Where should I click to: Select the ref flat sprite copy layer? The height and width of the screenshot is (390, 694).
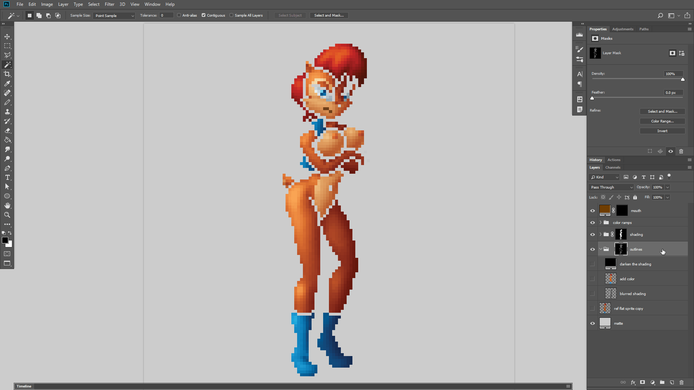pyautogui.click(x=629, y=308)
